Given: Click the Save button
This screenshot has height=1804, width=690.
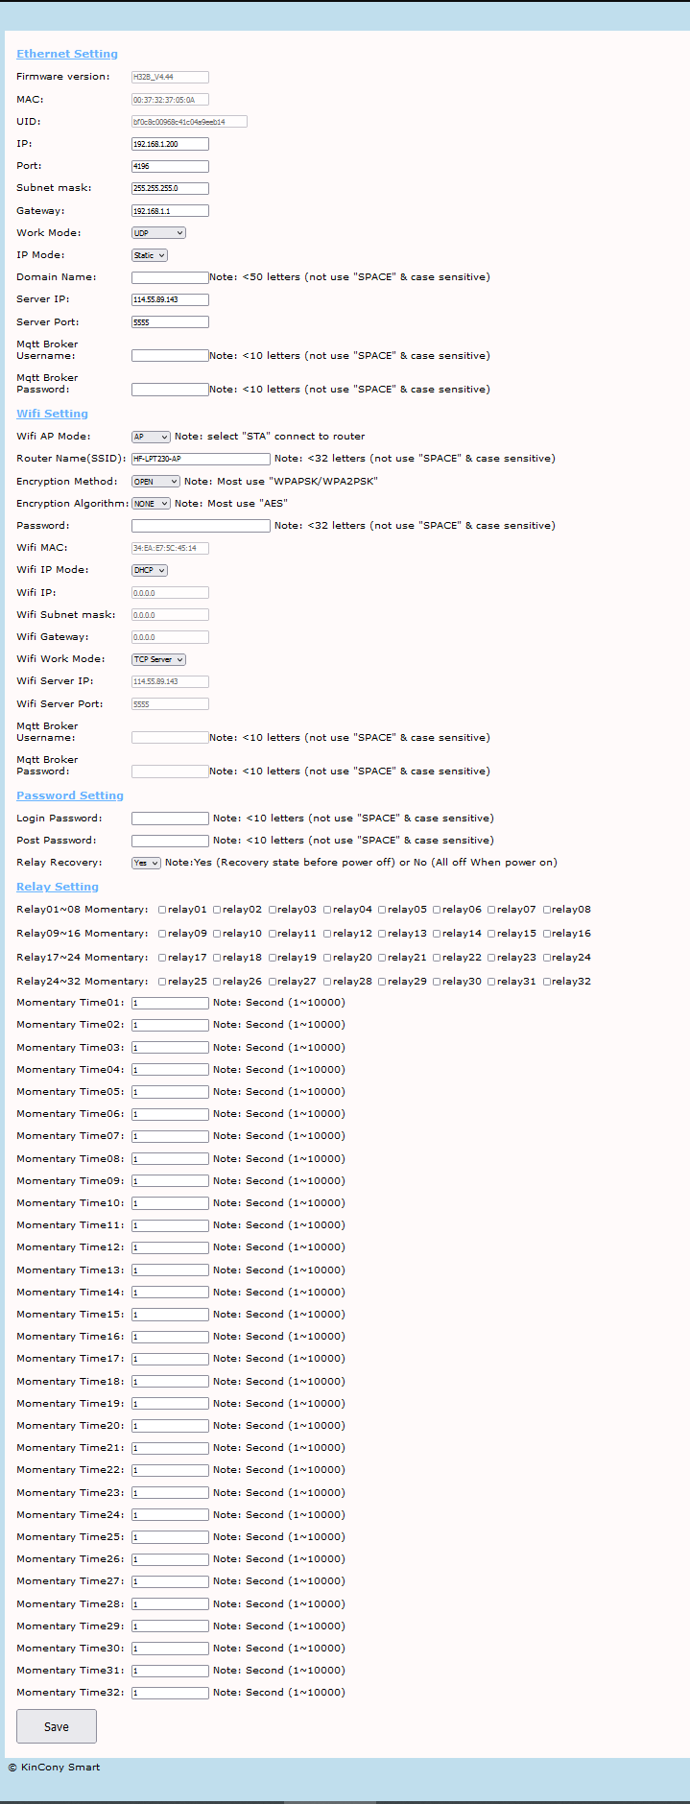Looking at the screenshot, I should [x=57, y=1726].
